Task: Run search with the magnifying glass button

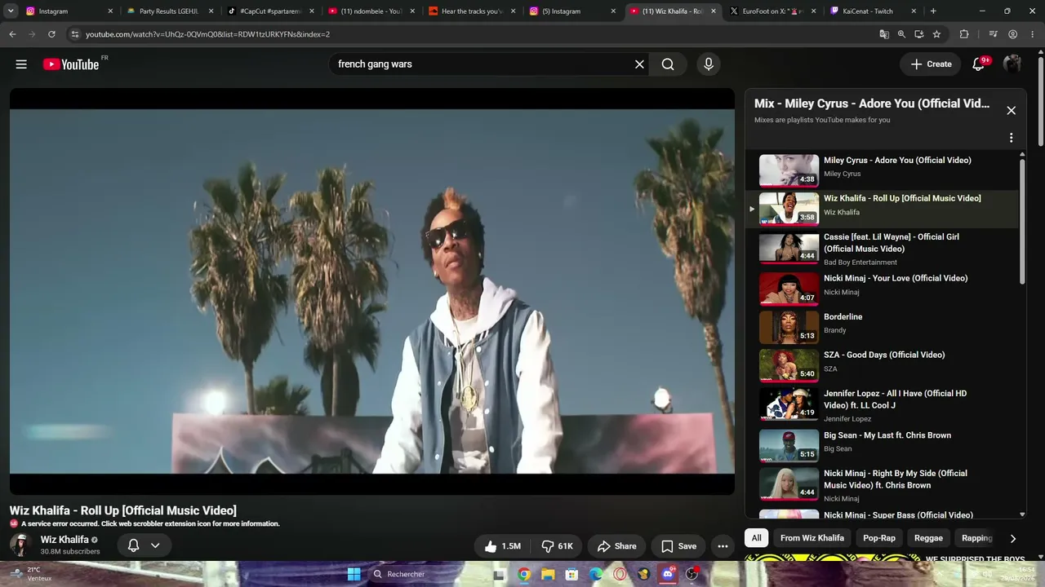Action: click(668, 64)
